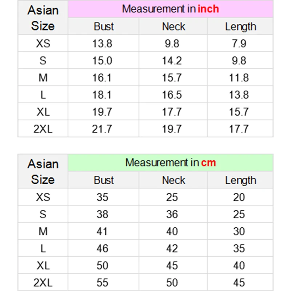
Task: Click the 46 bust value for size L
Action: point(102,248)
